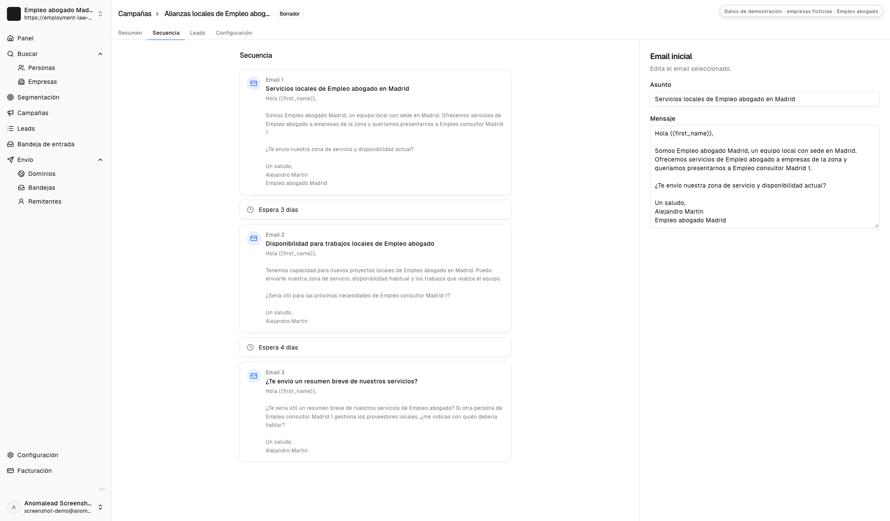Viewport: 890px width, 521px height.
Task: Click the Bandeja de entrada inbox icon
Action: 10,144
